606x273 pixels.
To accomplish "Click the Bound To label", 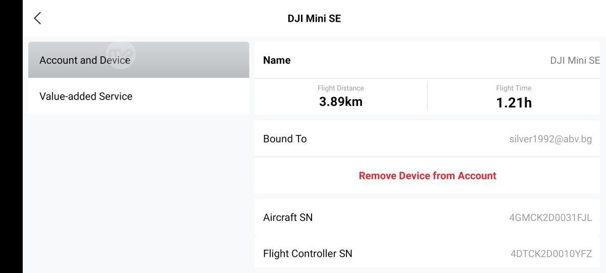I will pos(285,139).
